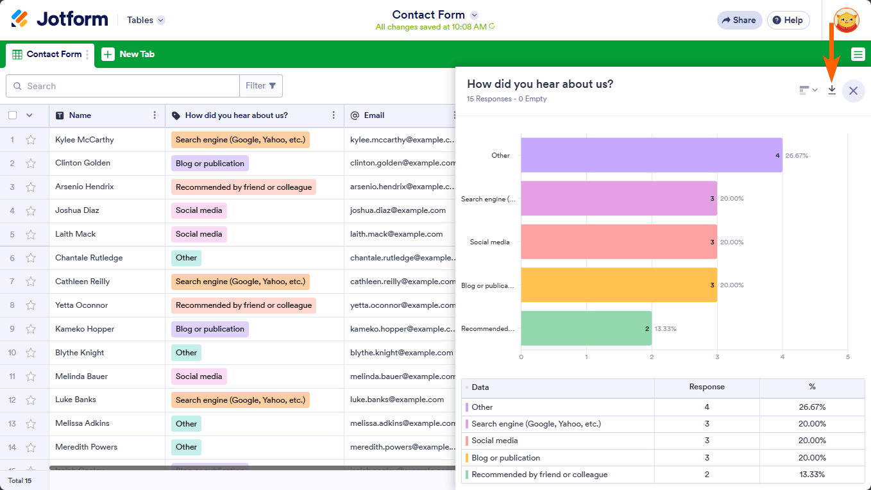Click the Contact Form title dropdown arrow

tap(474, 15)
